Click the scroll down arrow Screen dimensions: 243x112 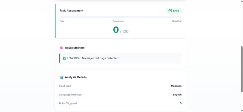[x=242, y=111]
